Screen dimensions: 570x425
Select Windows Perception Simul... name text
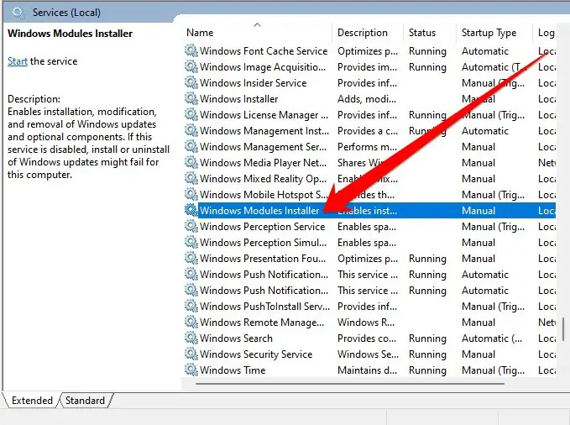click(263, 243)
